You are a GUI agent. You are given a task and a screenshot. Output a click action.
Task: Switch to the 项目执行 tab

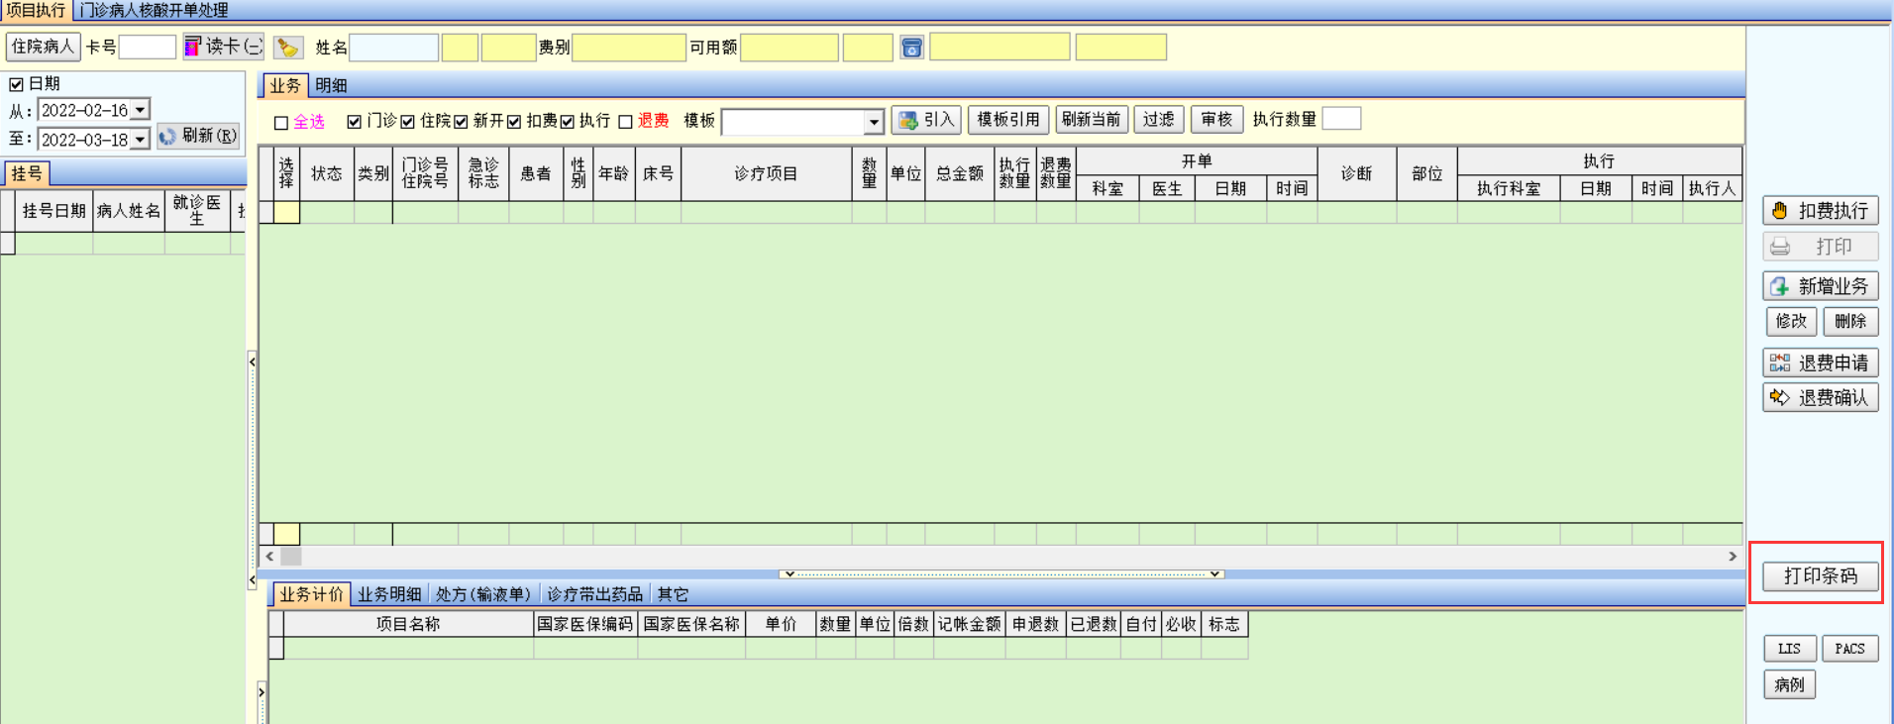36,10
